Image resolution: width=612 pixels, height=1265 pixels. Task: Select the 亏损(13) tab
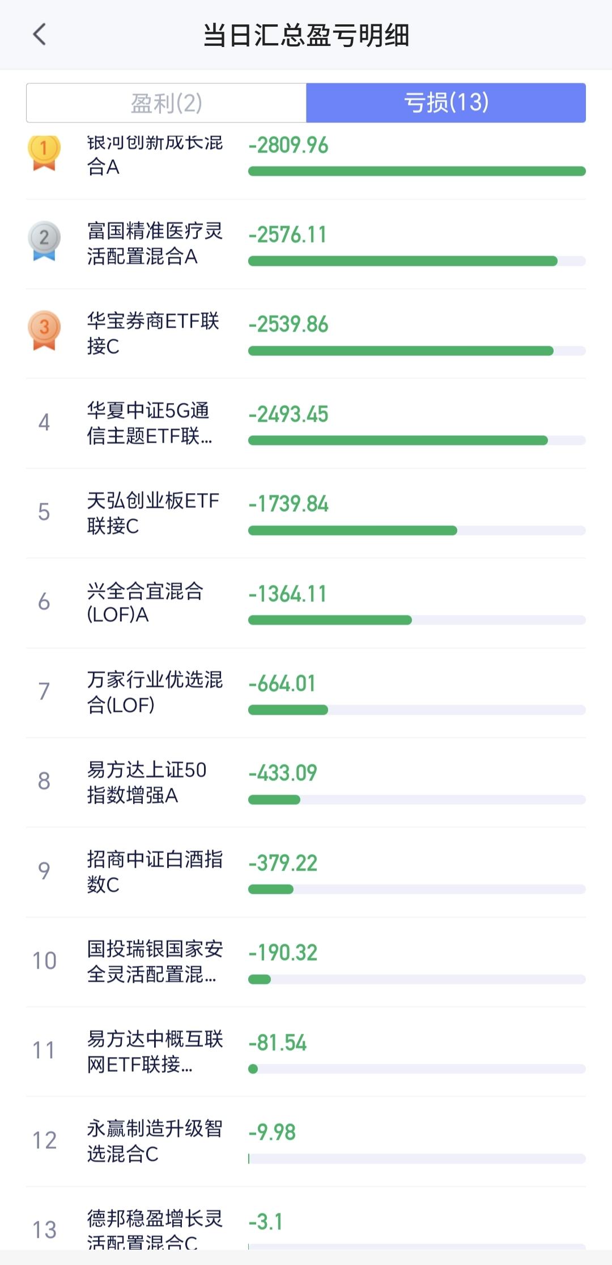pos(446,103)
